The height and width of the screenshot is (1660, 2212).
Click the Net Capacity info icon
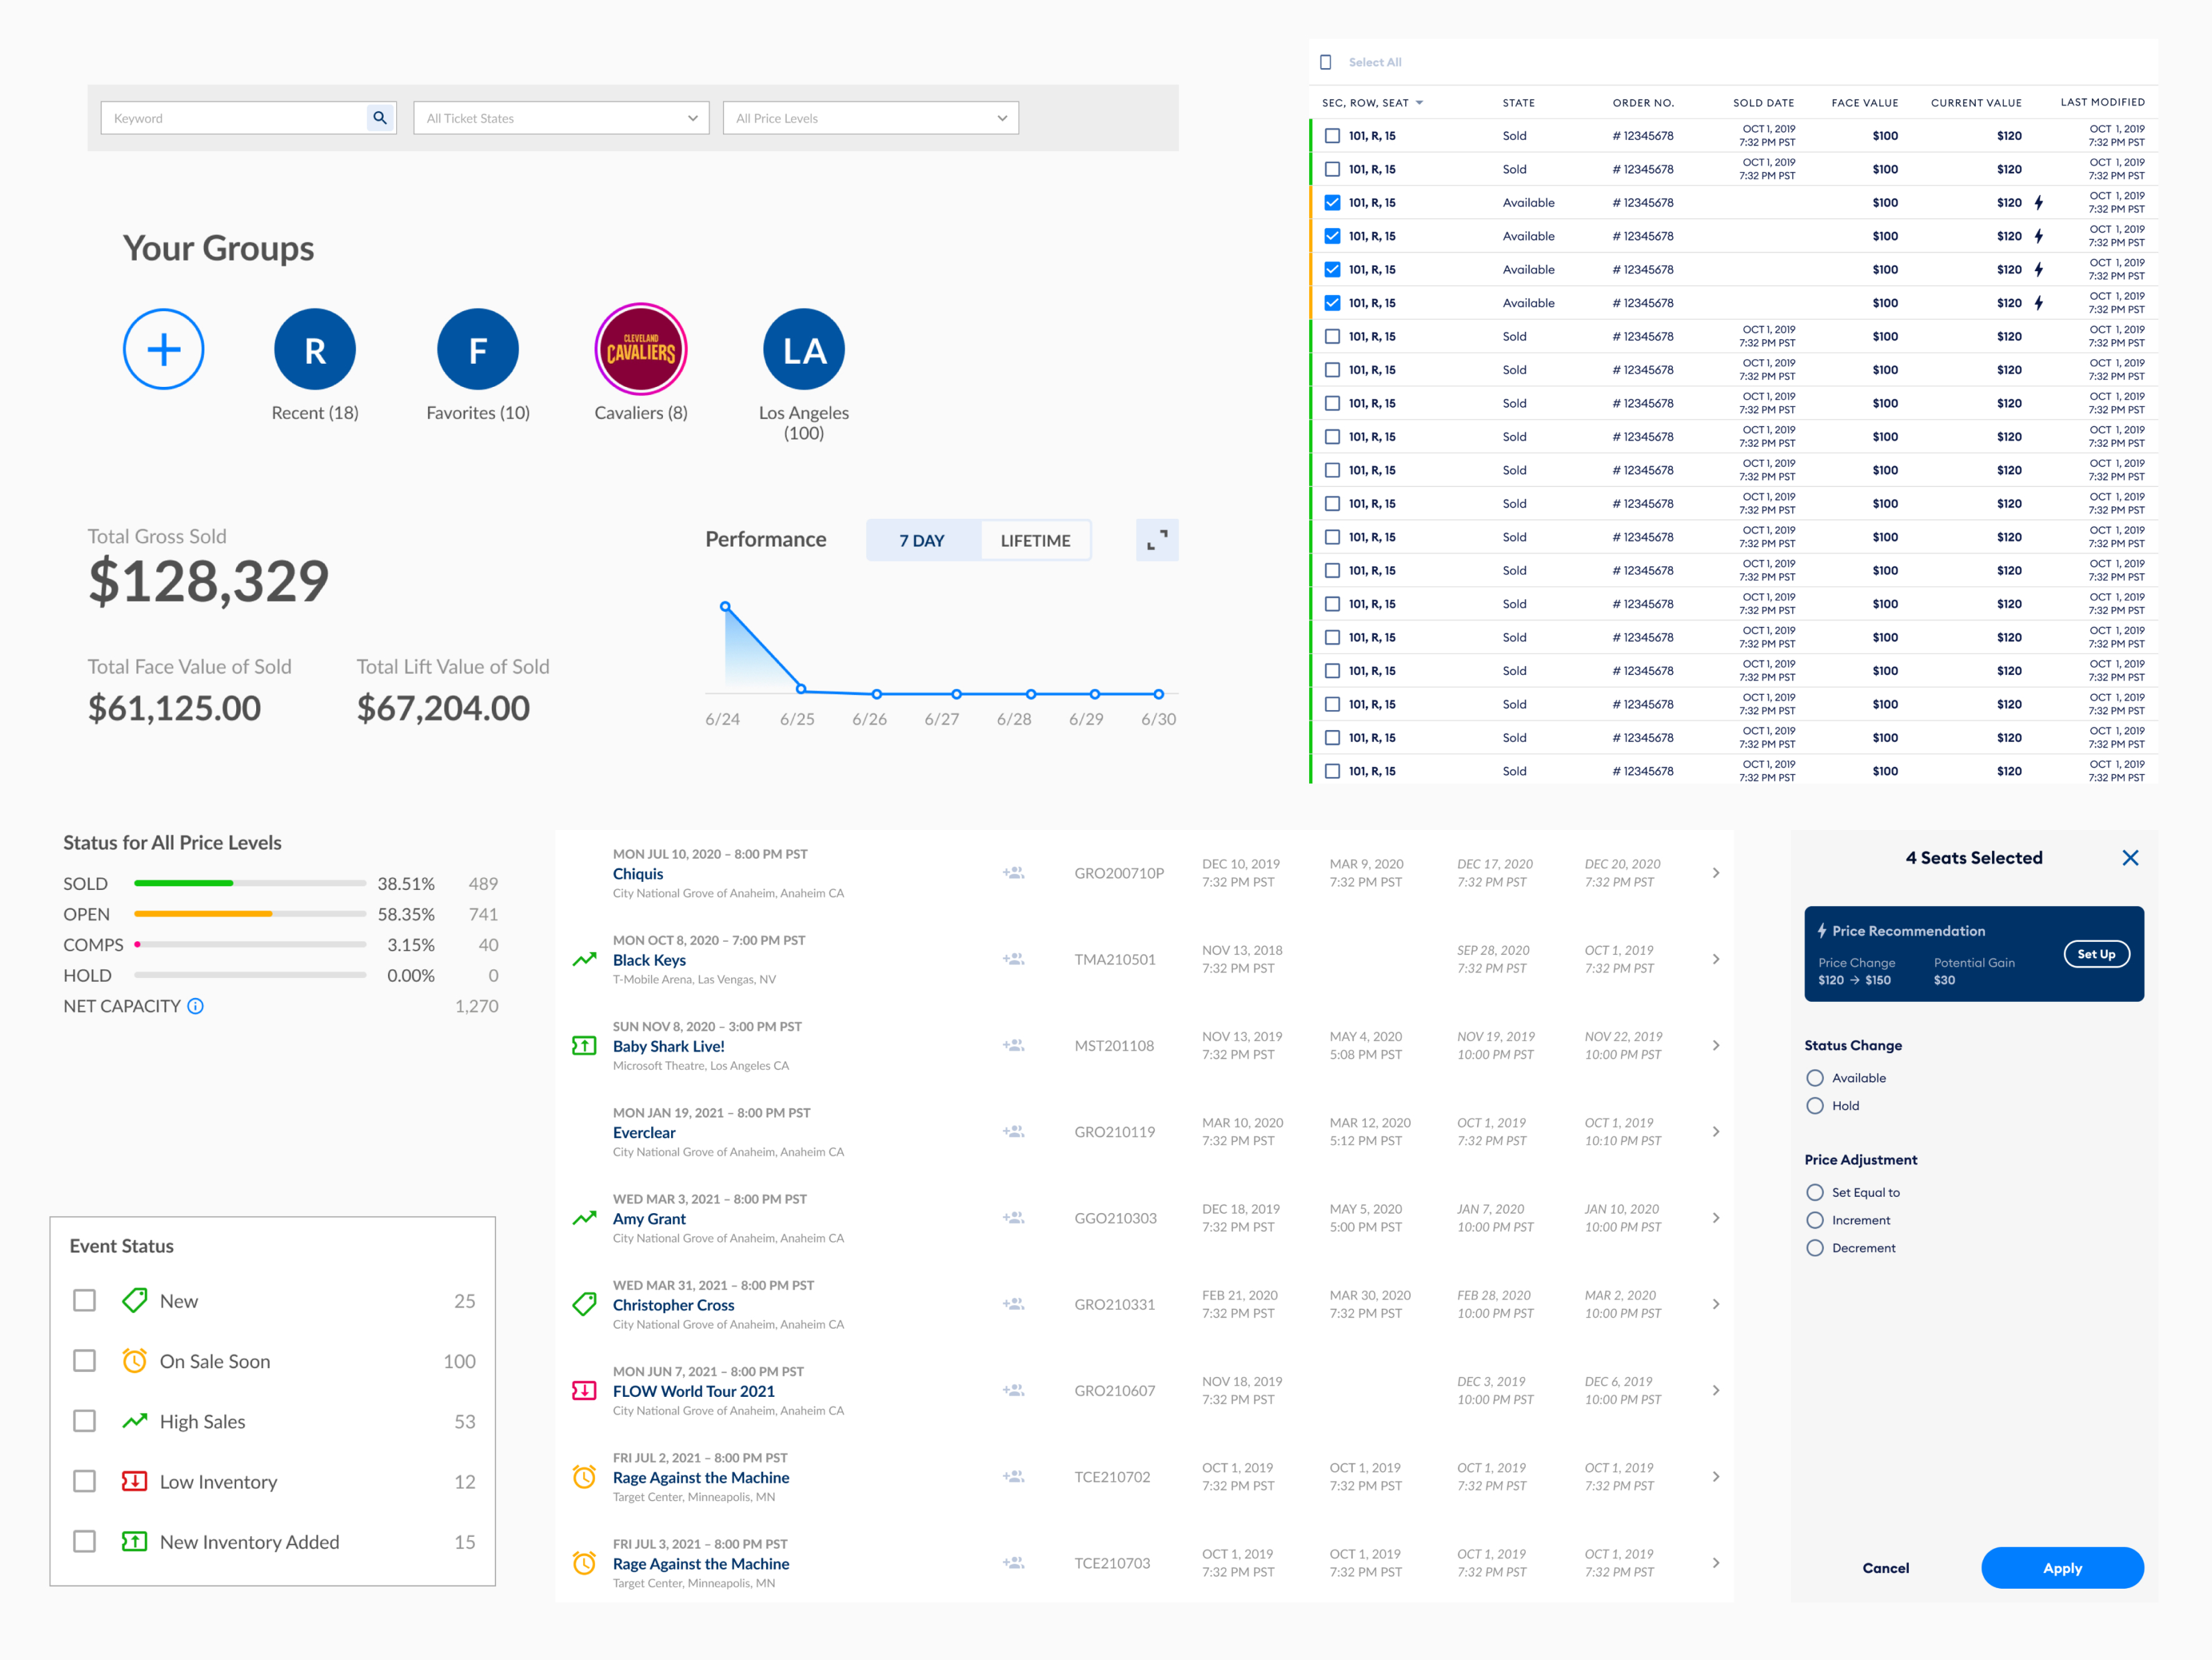(x=196, y=1006)
